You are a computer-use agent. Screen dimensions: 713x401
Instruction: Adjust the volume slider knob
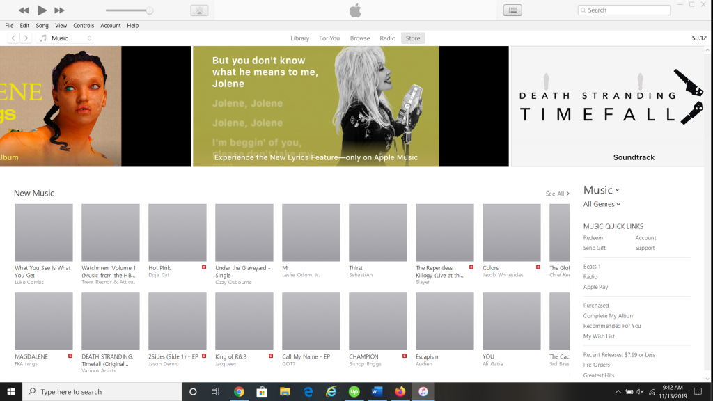(149, 10)
